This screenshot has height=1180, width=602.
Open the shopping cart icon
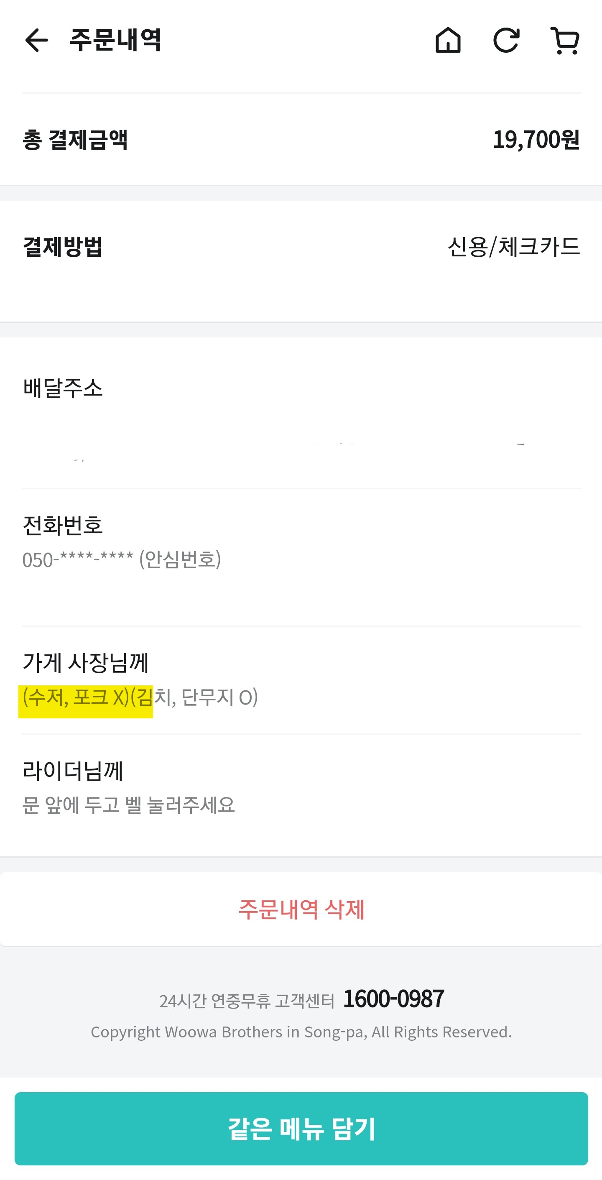[x=565, y=40]
